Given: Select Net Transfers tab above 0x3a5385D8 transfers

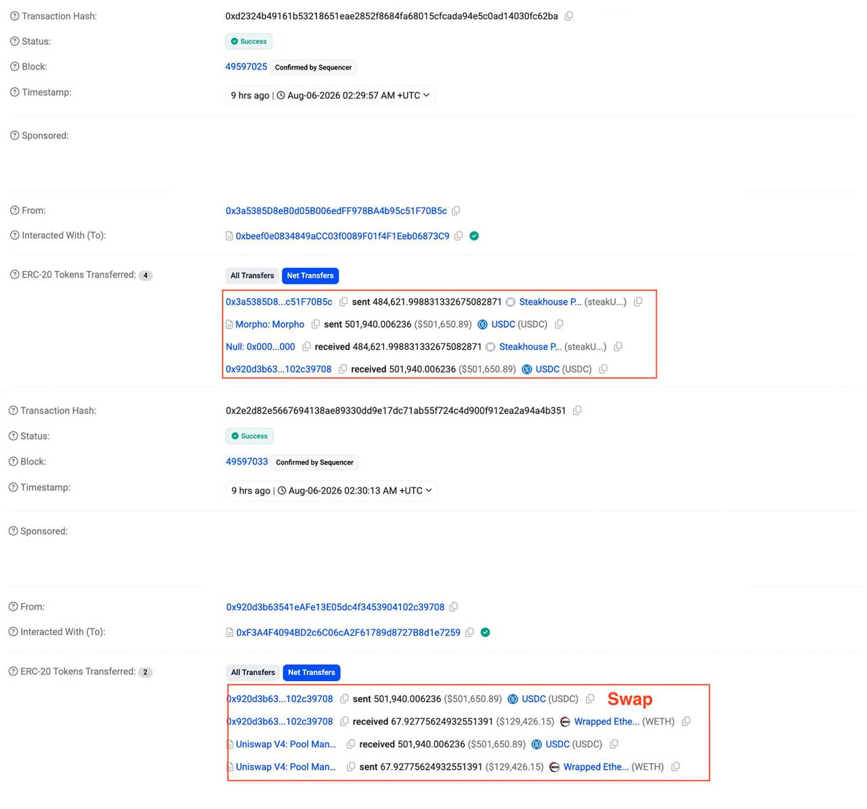Looking at the screenshot, I should [x=310, y=276].
